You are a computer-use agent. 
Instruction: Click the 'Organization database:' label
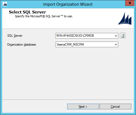point(22,45)
